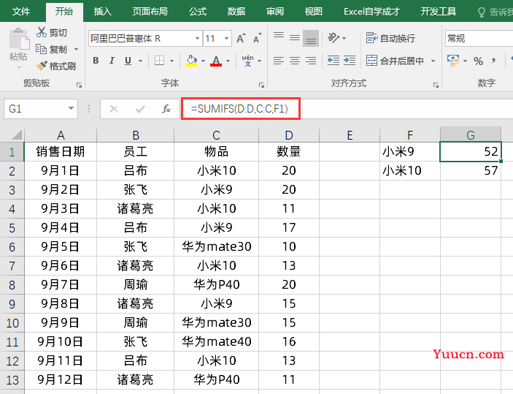Toggle Underline (U) formatting

coord(128,61)
